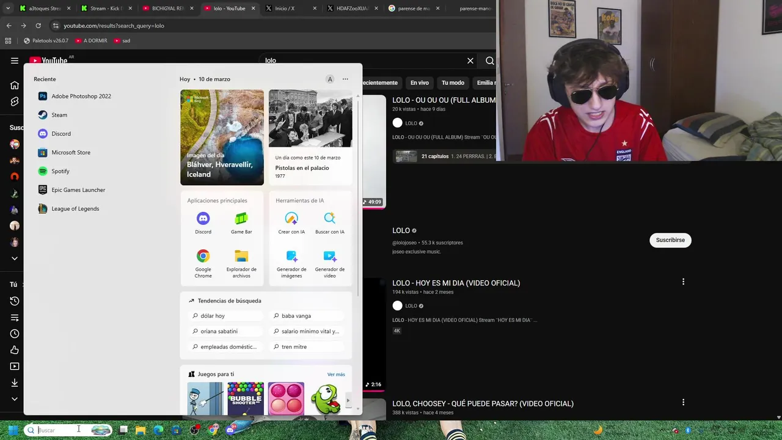This screenshot has width=782, height=440.
Task: Switch to HDAFZooXUA Chrome tab
Action: pos(353,9)
